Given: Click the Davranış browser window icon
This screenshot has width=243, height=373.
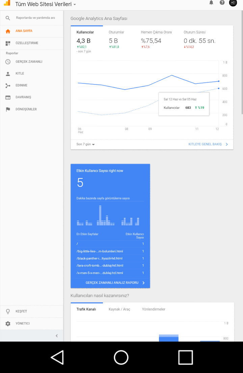Looking at the screenshot, I should (x=8, y=98).
